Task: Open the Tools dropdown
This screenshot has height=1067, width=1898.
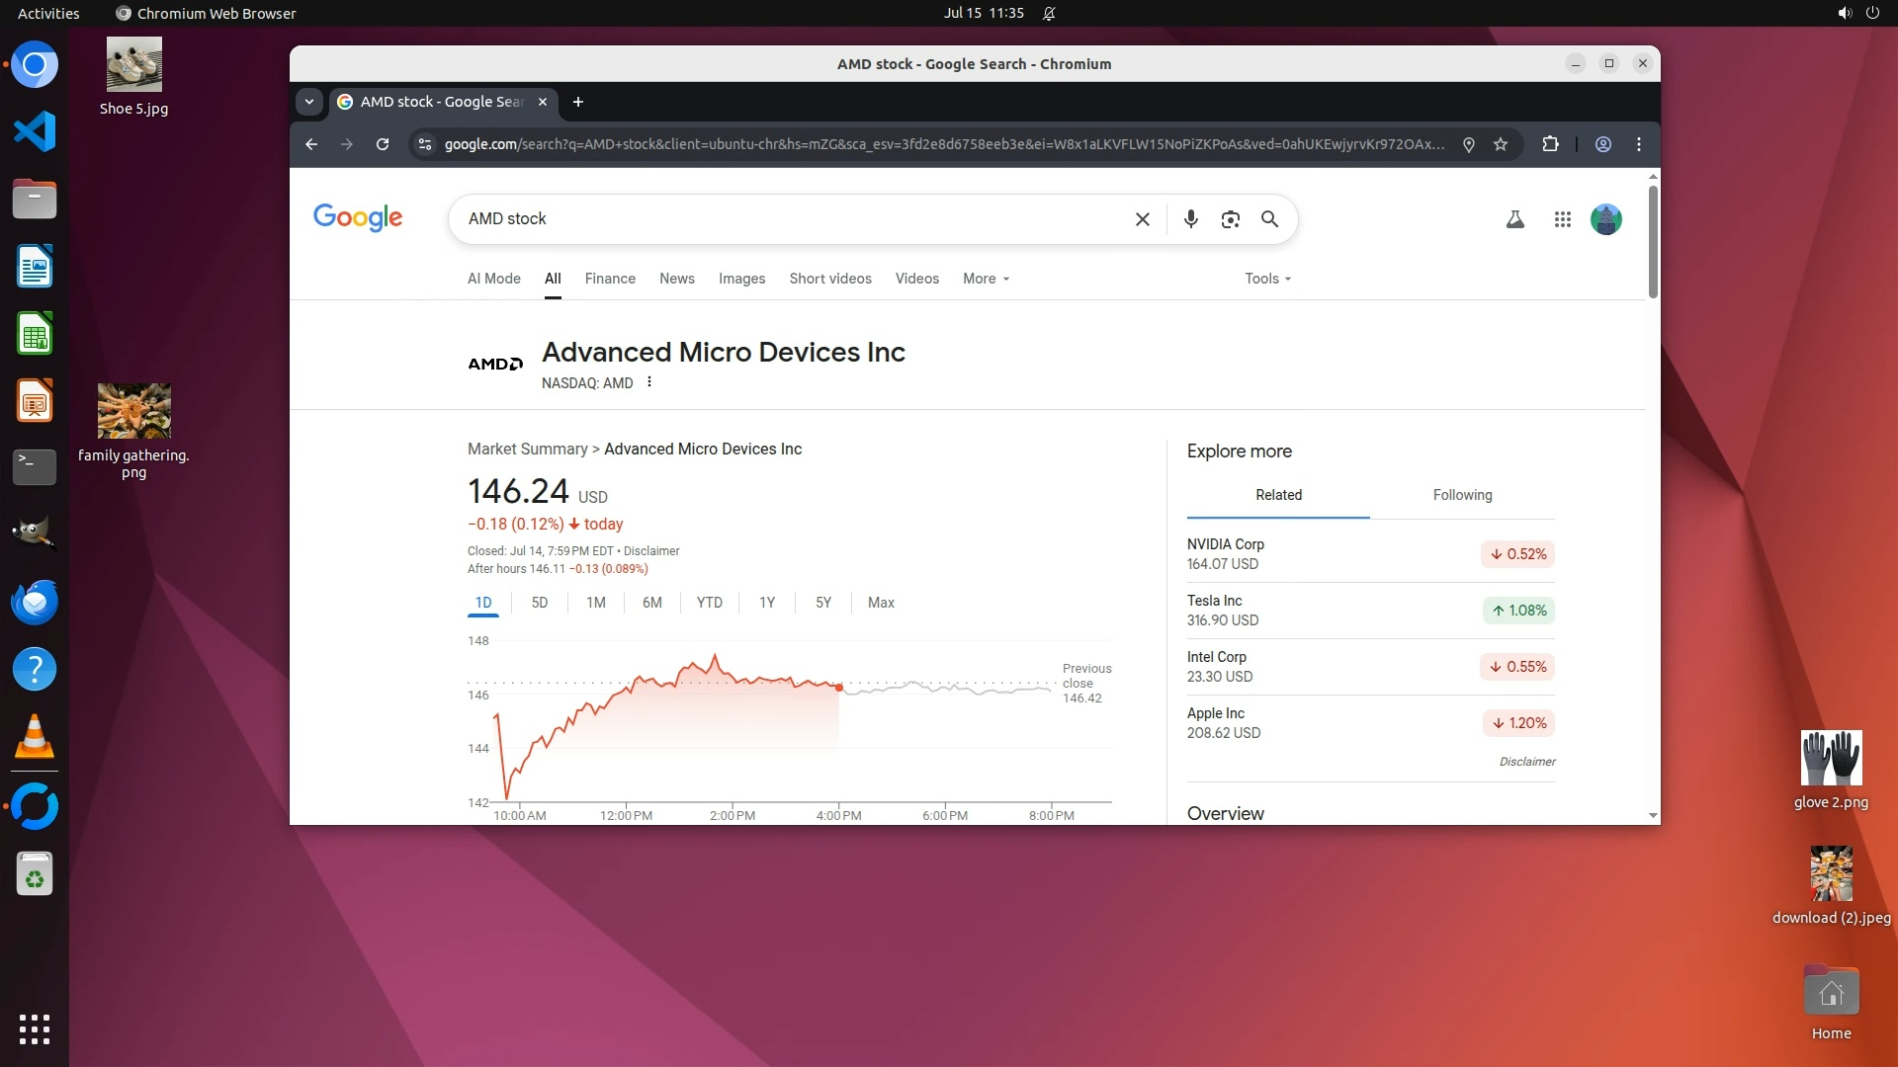Action: (1267, 279)
